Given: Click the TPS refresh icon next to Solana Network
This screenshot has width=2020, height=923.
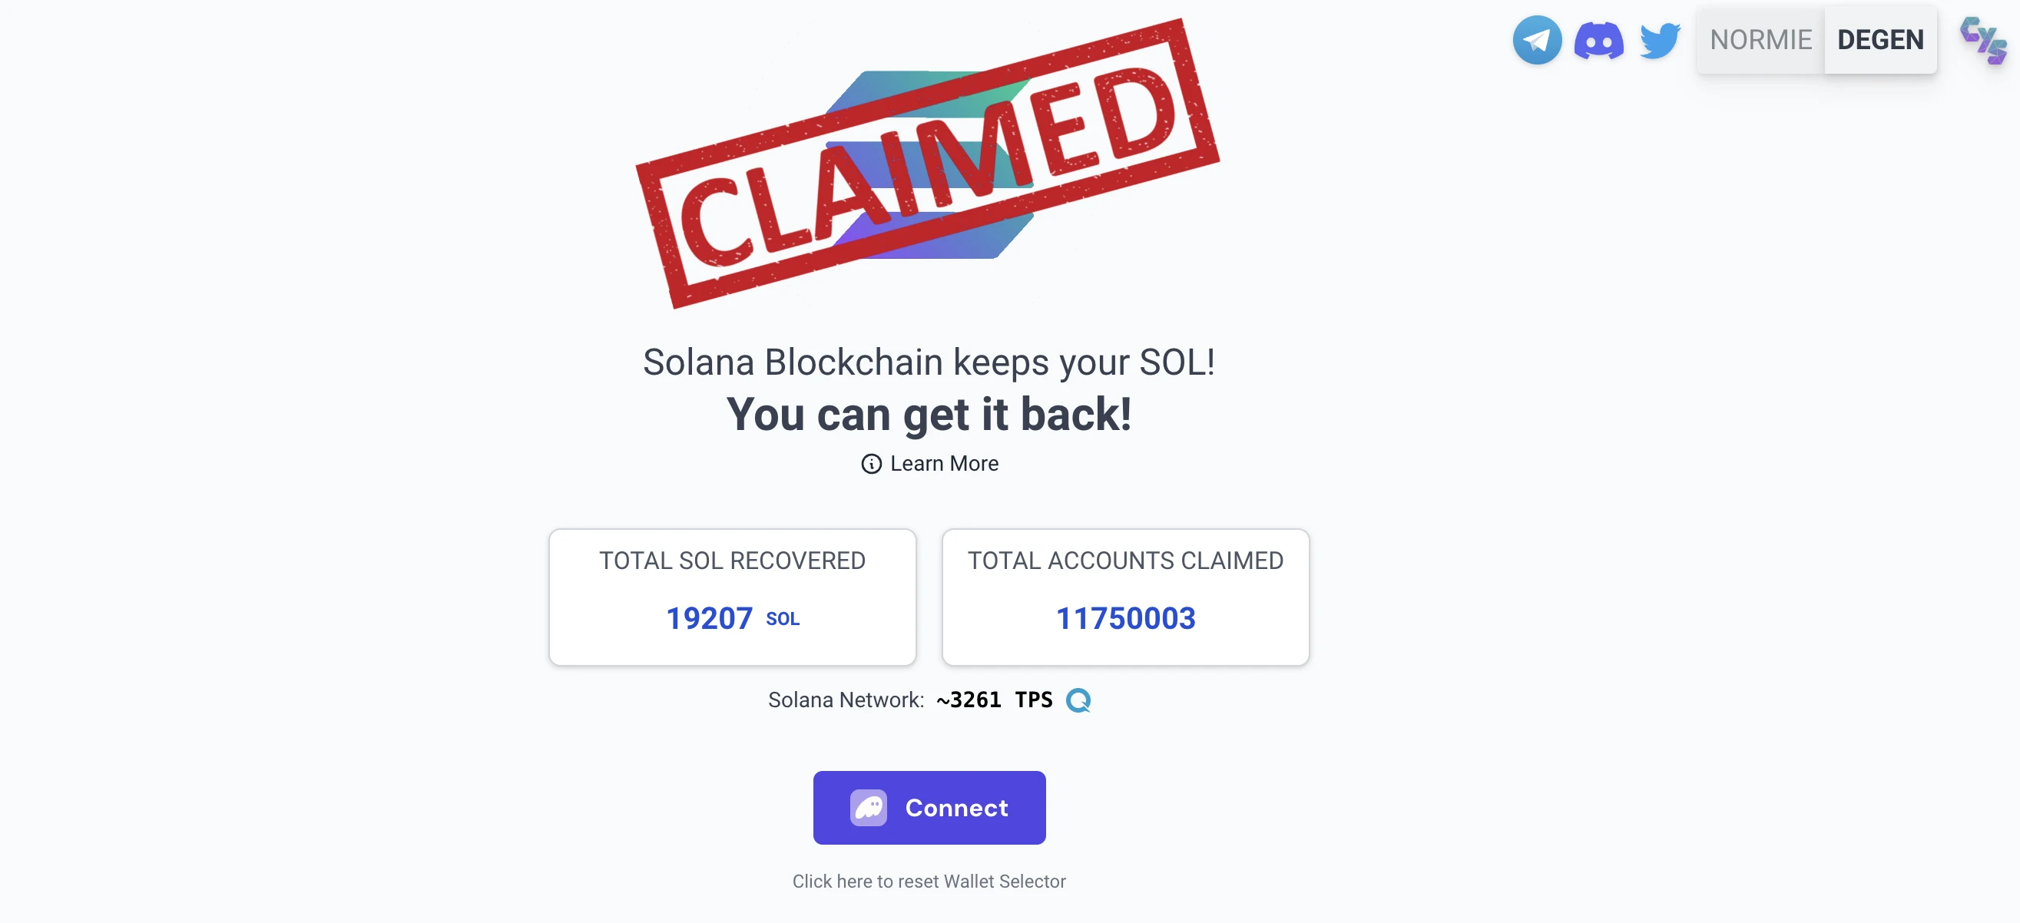Looking at the screenshot, I should (1078, 700).
